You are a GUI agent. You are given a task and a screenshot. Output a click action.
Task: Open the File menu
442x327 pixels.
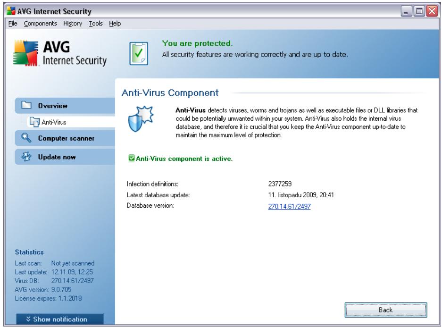pos(13,24)
